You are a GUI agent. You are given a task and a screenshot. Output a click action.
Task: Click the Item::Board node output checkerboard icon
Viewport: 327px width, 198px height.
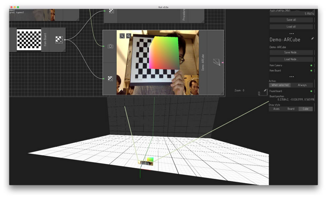coord(59,40)
